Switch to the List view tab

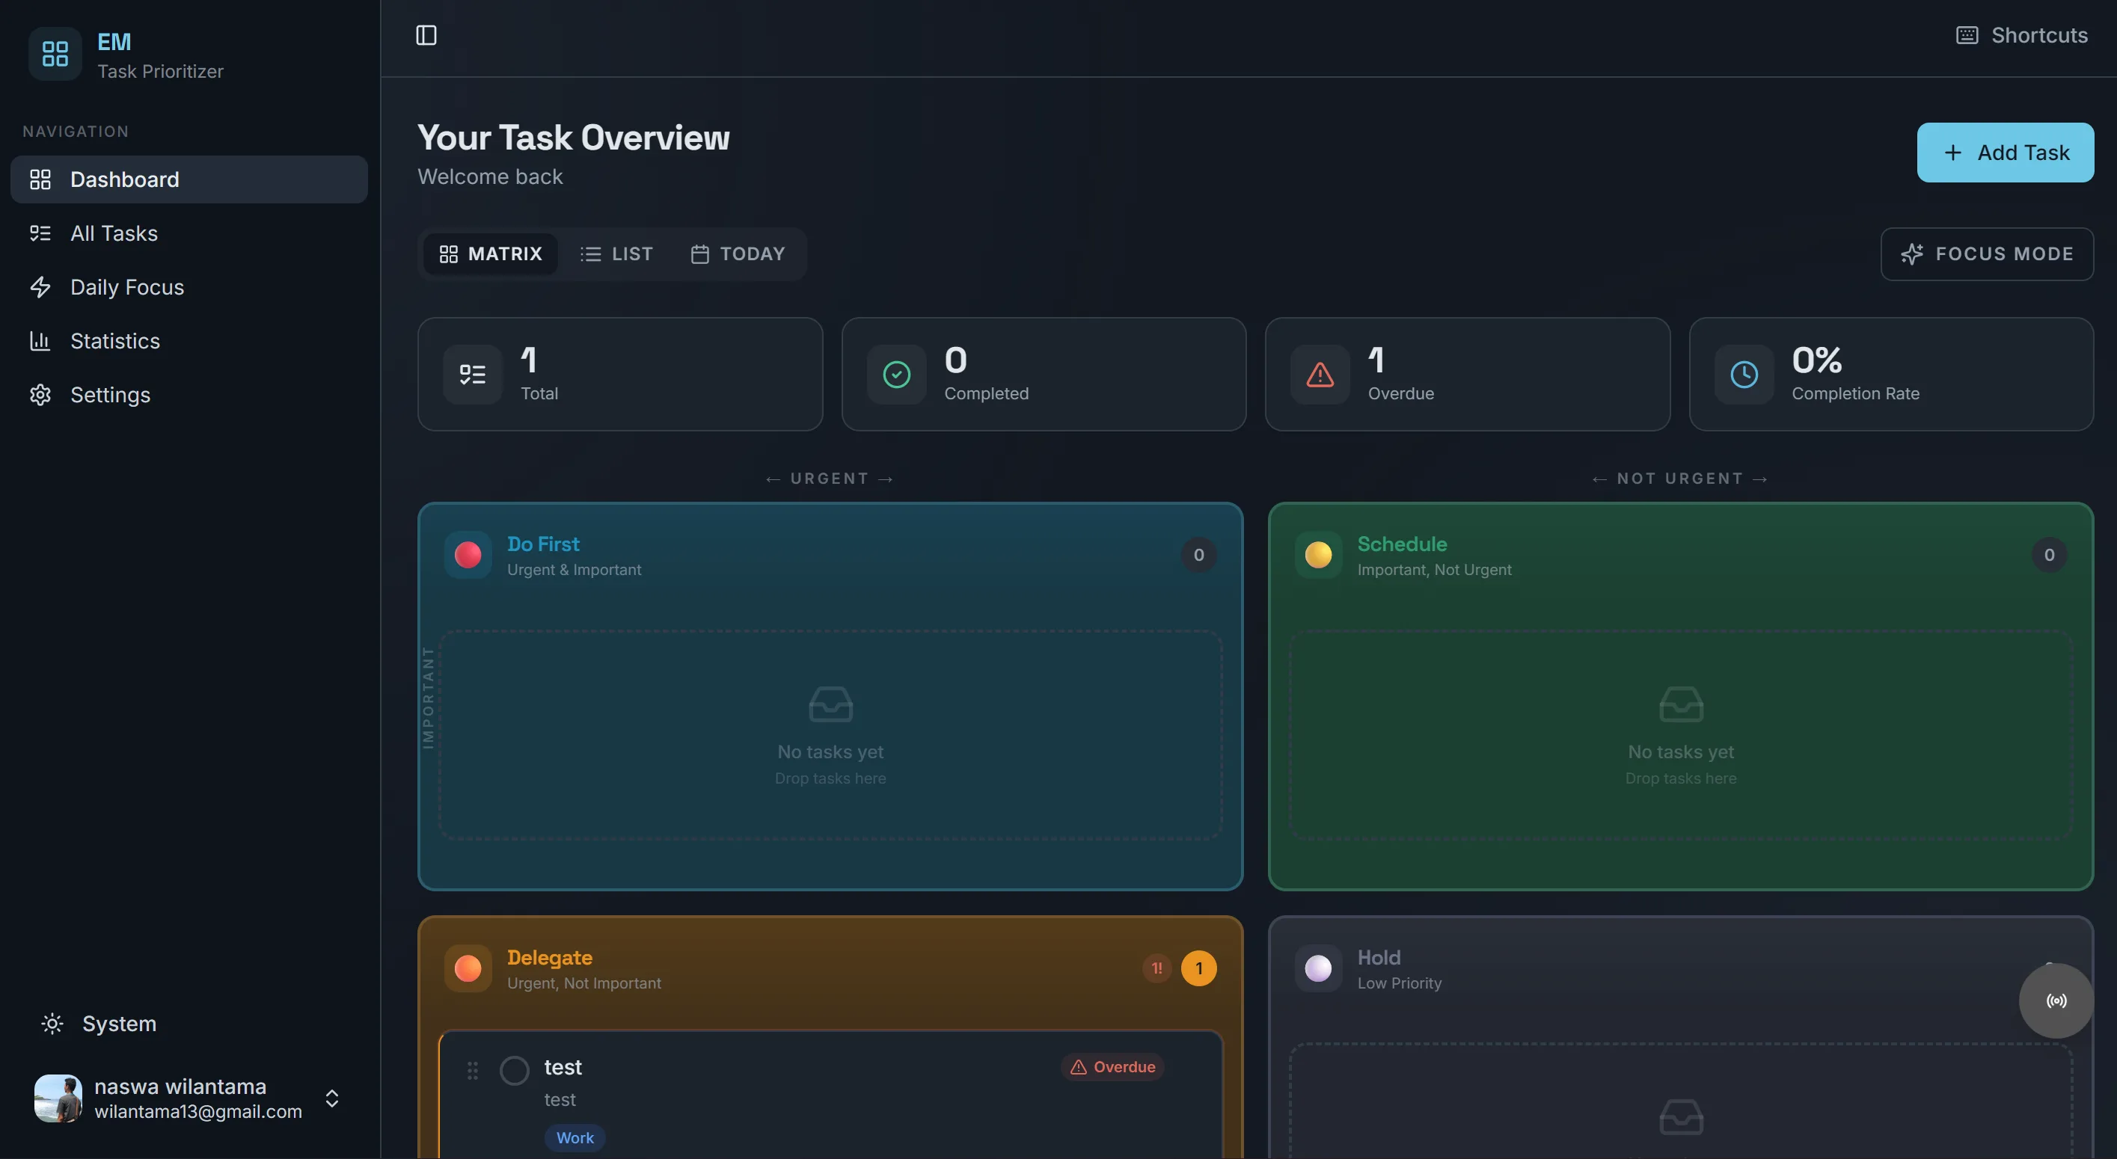[616, 253]
